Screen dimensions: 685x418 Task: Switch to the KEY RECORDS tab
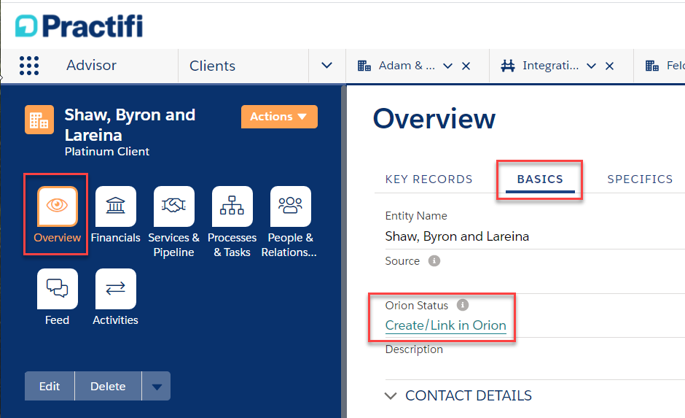(428, 179)
